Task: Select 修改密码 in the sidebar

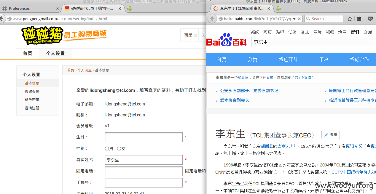Action: click(x=32, y=100)
